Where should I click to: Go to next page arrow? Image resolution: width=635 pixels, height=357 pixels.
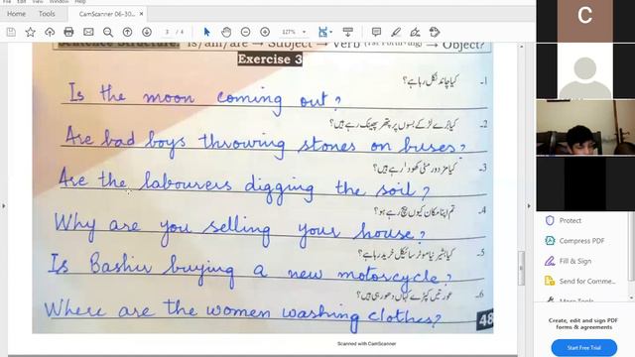[147, 32]
